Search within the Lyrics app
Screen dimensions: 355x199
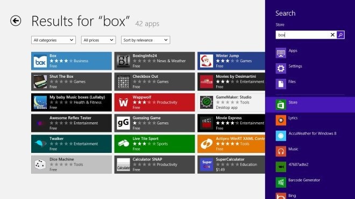pyautogui.click(x=310, y=120)
